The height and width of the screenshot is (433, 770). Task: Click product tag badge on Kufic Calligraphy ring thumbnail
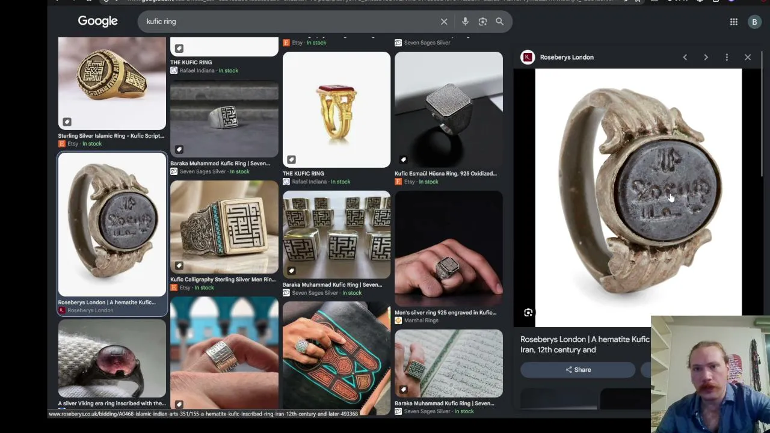tap(179, 265)
